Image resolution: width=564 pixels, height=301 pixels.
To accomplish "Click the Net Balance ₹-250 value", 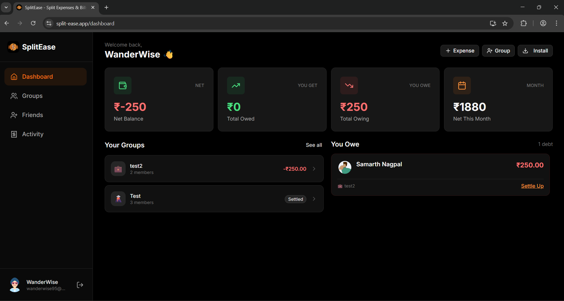I will coord(130,107).
